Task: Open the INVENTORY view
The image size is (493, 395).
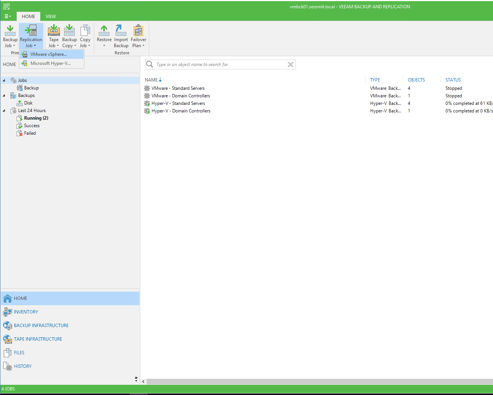Action: [70, 312]
